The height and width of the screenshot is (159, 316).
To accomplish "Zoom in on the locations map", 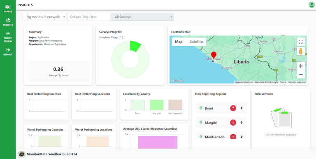I will click(301, 66).
